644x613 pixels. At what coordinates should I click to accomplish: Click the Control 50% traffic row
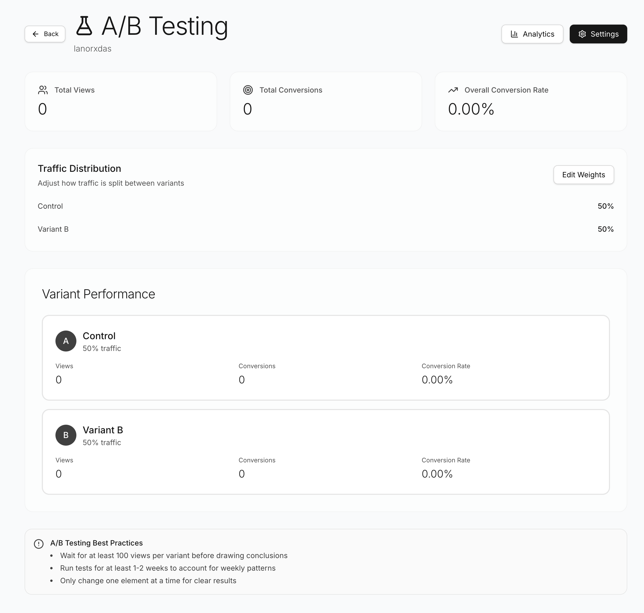click(x=326, y=206)
